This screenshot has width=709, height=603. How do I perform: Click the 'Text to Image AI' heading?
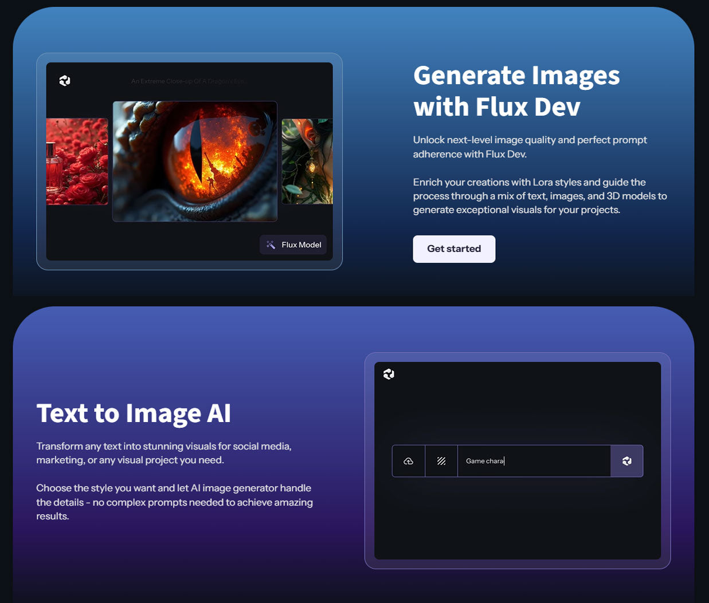[134, 413]
